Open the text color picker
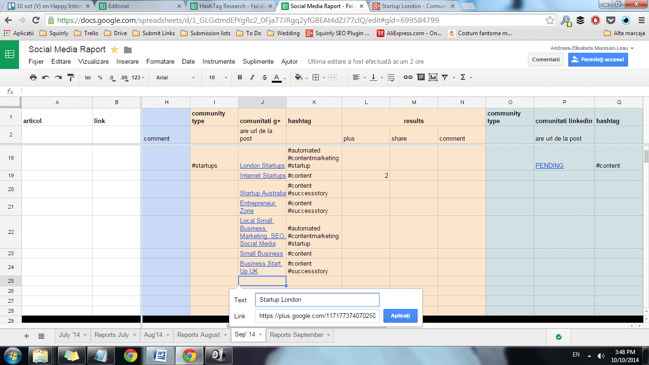 279,77
